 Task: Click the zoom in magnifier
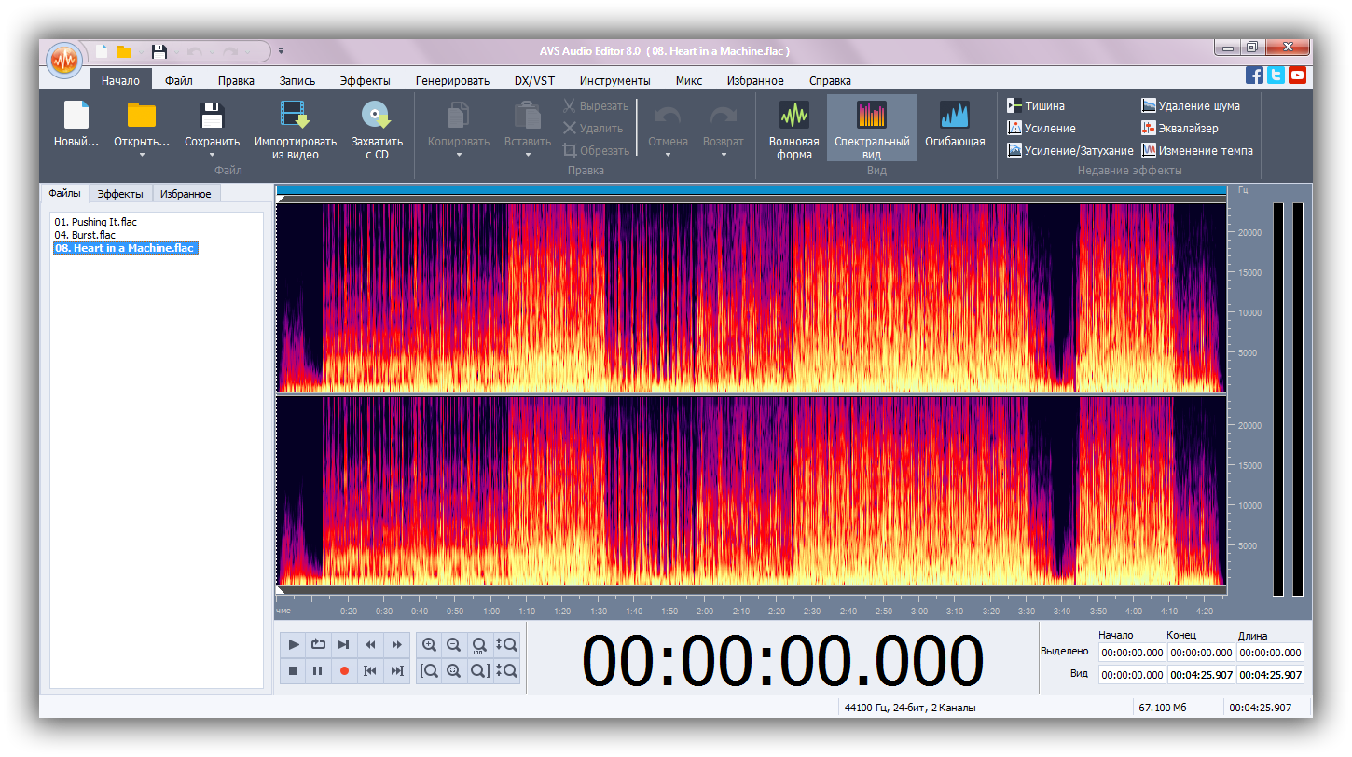click(x=429, y=644)
